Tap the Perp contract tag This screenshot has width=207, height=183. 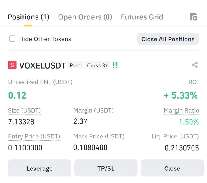tap(75, 65)
